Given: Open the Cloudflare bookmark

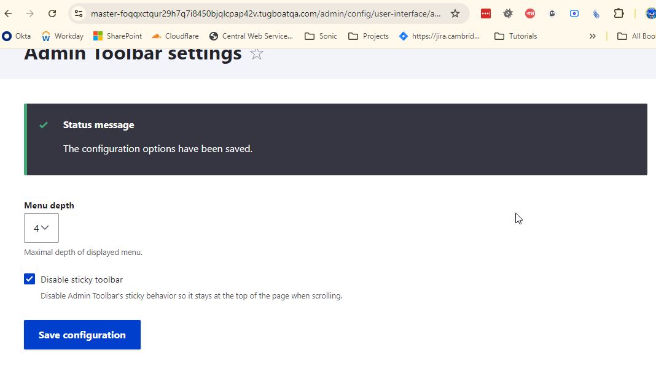Looking at the screenshot, I should [x=175, y=36].
